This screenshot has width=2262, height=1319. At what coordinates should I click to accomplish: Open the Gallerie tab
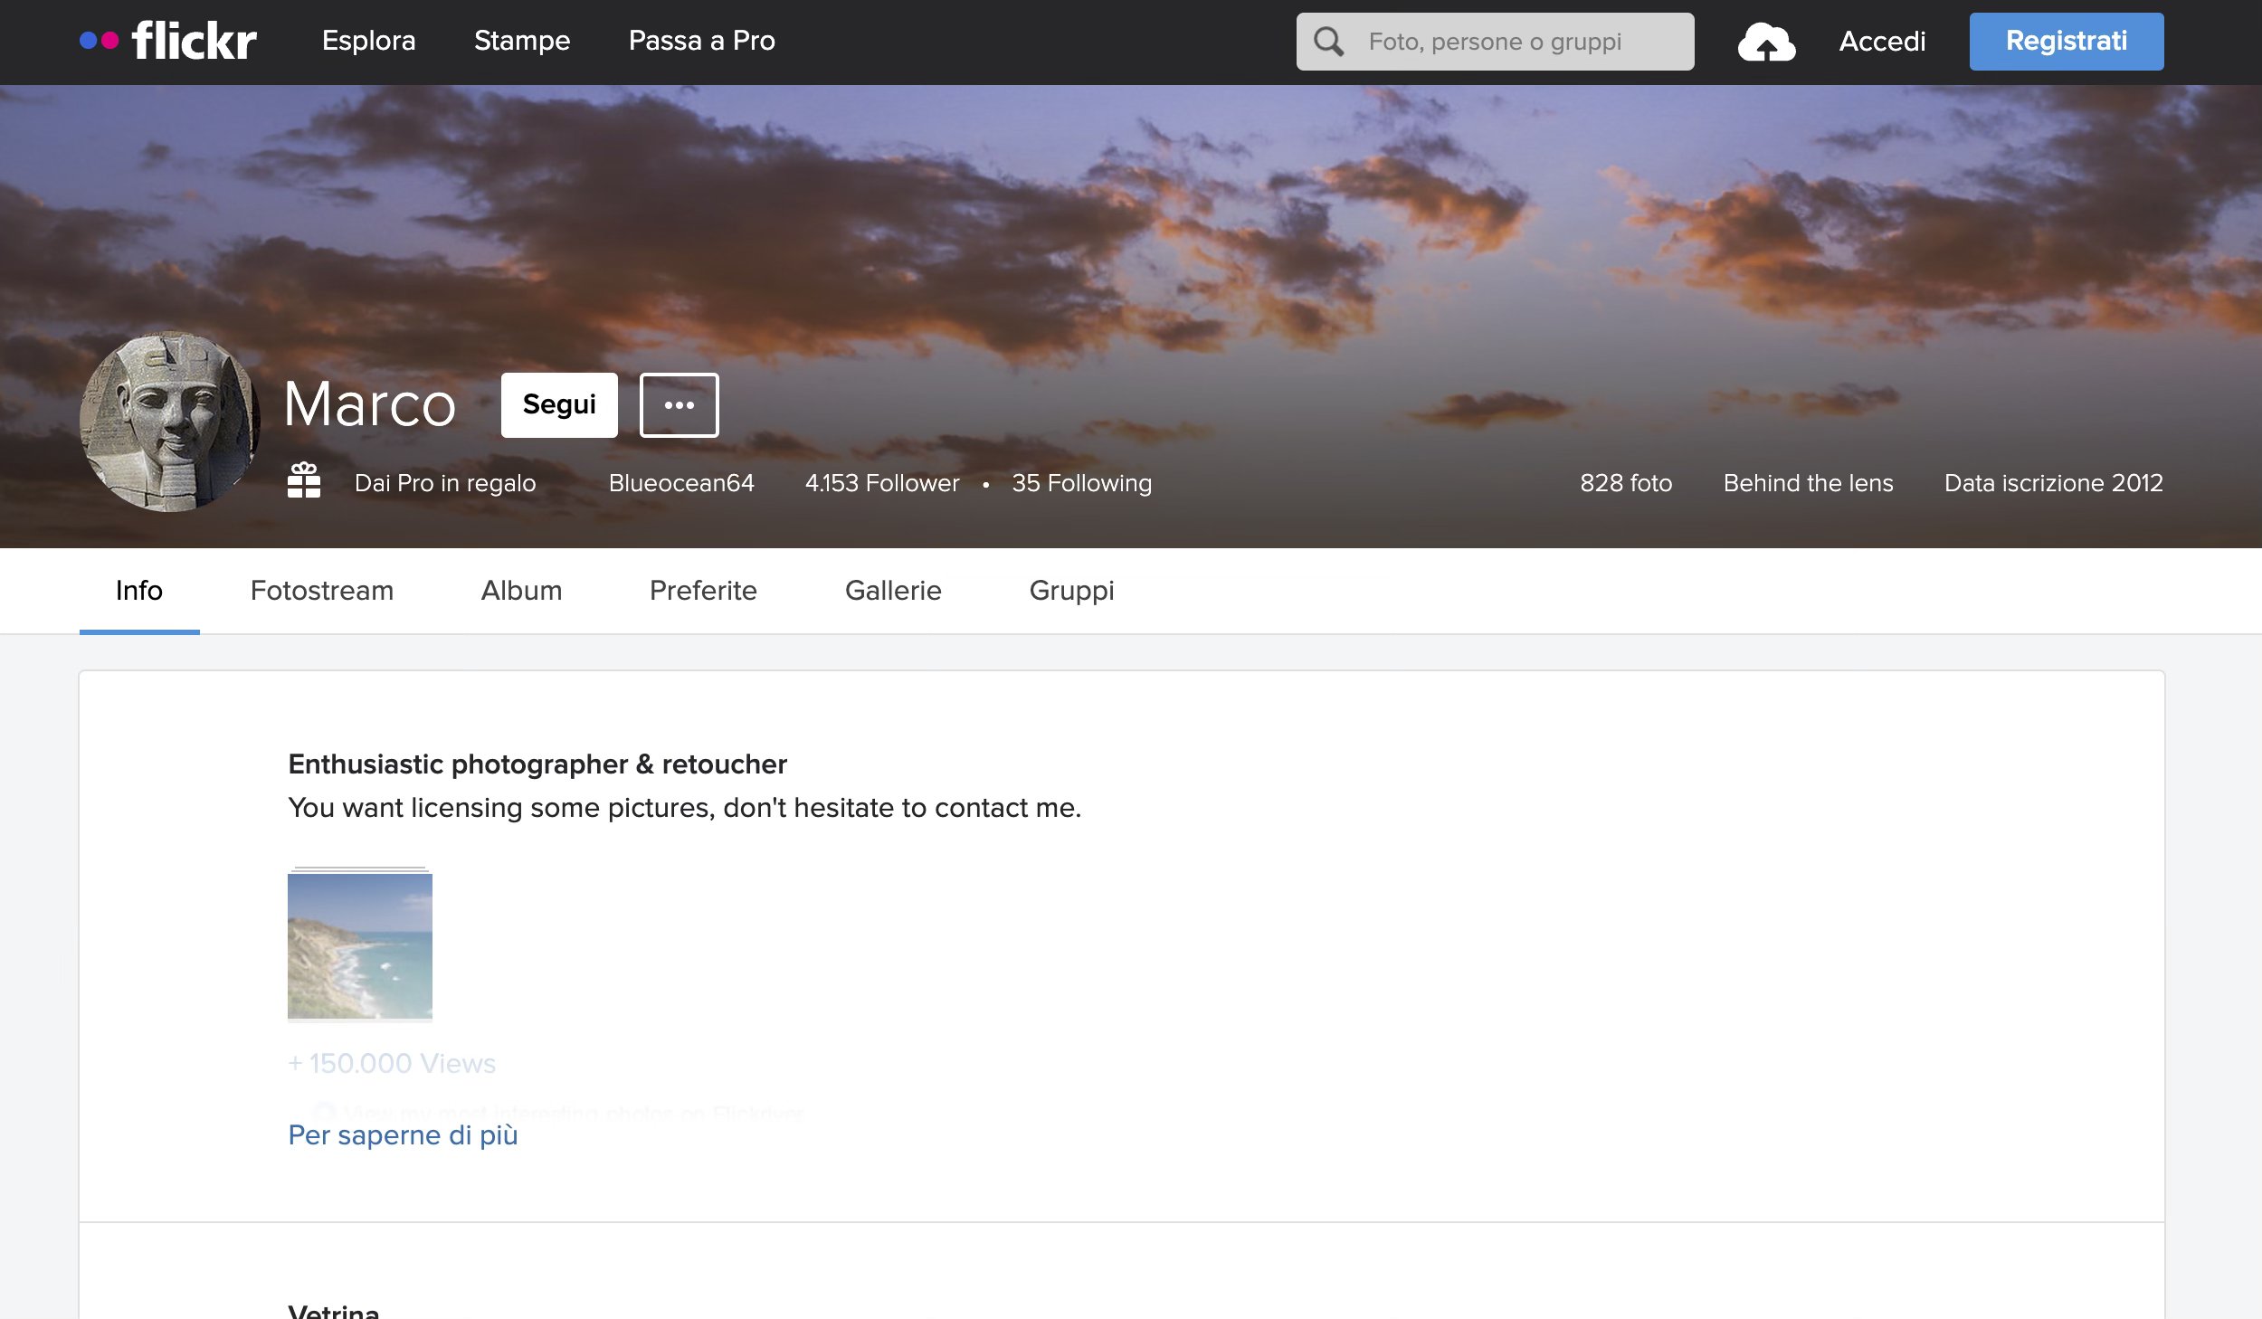point(892,591)
